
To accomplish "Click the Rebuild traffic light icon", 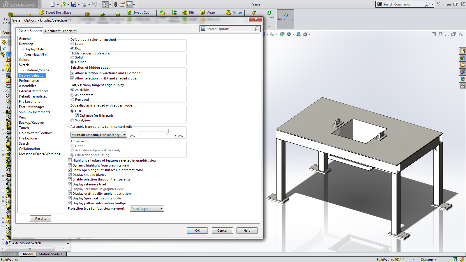I will (116, 4).
